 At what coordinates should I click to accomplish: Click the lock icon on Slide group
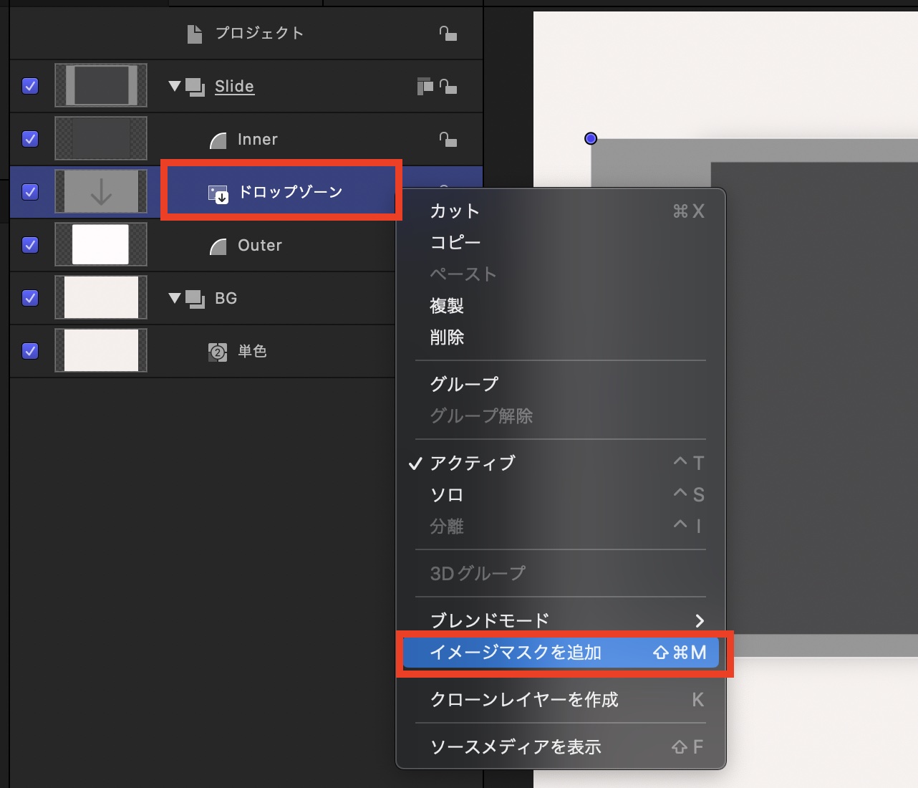(448, 87)
